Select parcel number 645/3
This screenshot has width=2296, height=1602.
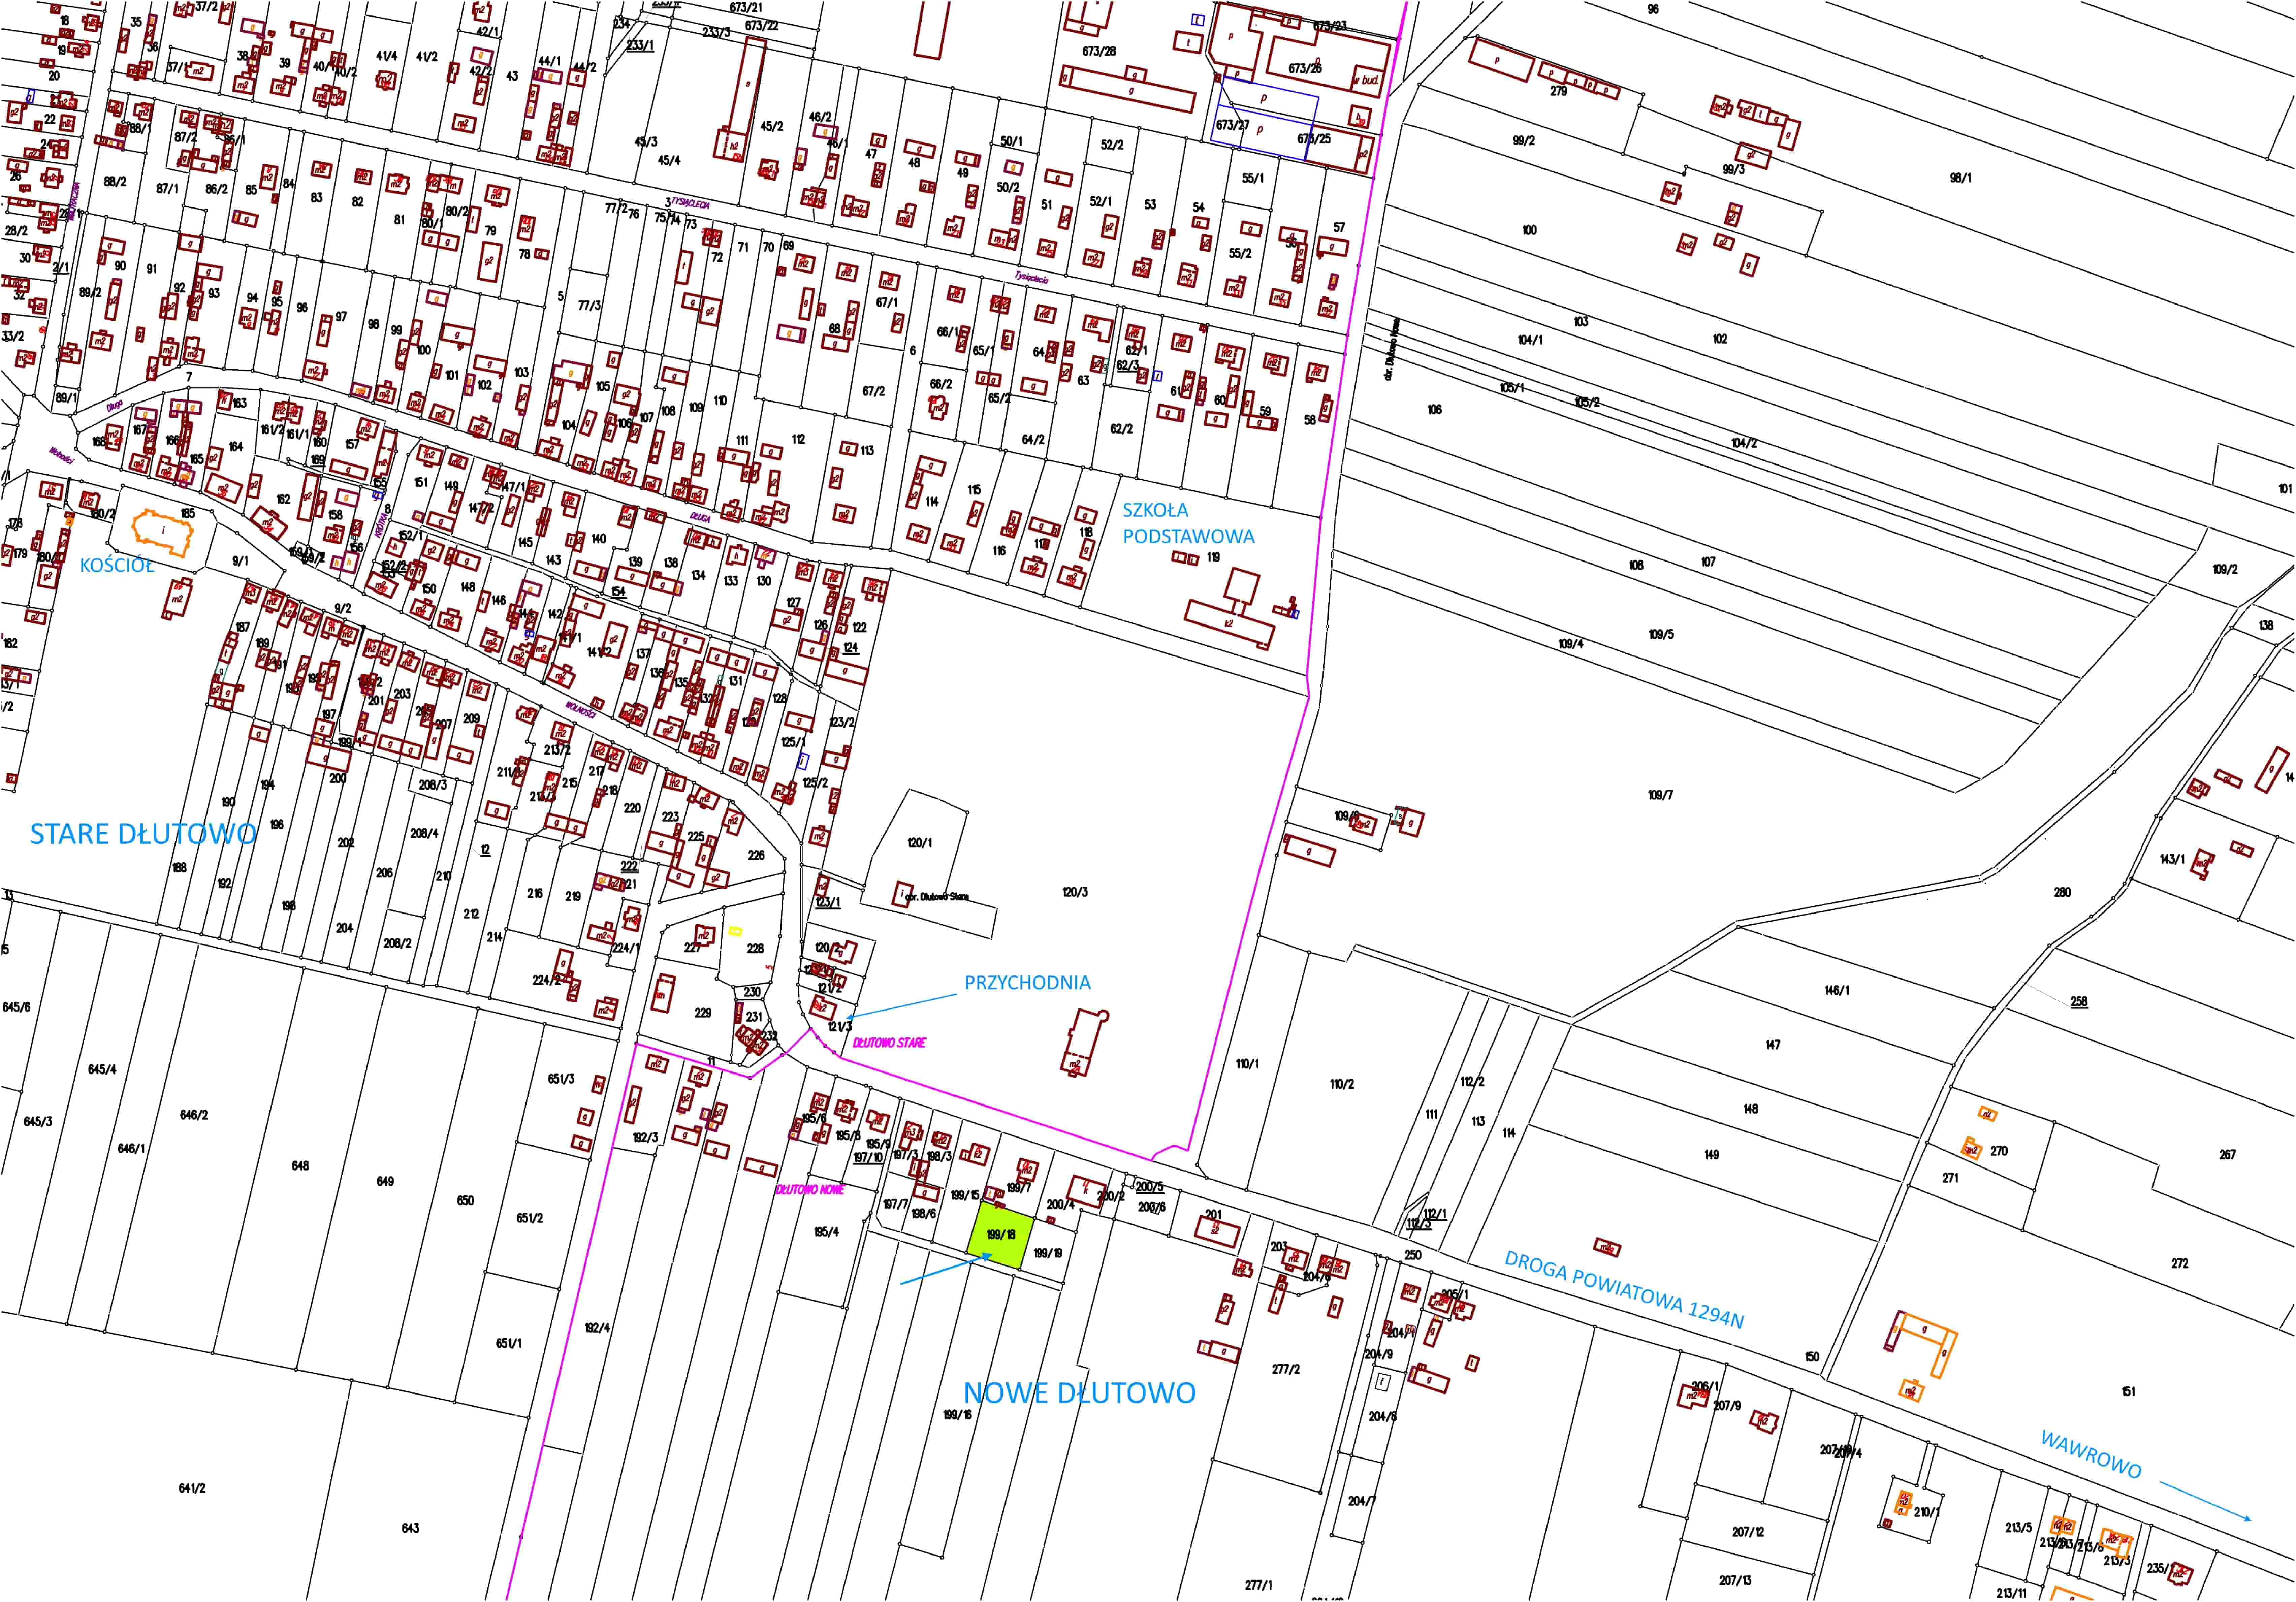click(38, 1122)
